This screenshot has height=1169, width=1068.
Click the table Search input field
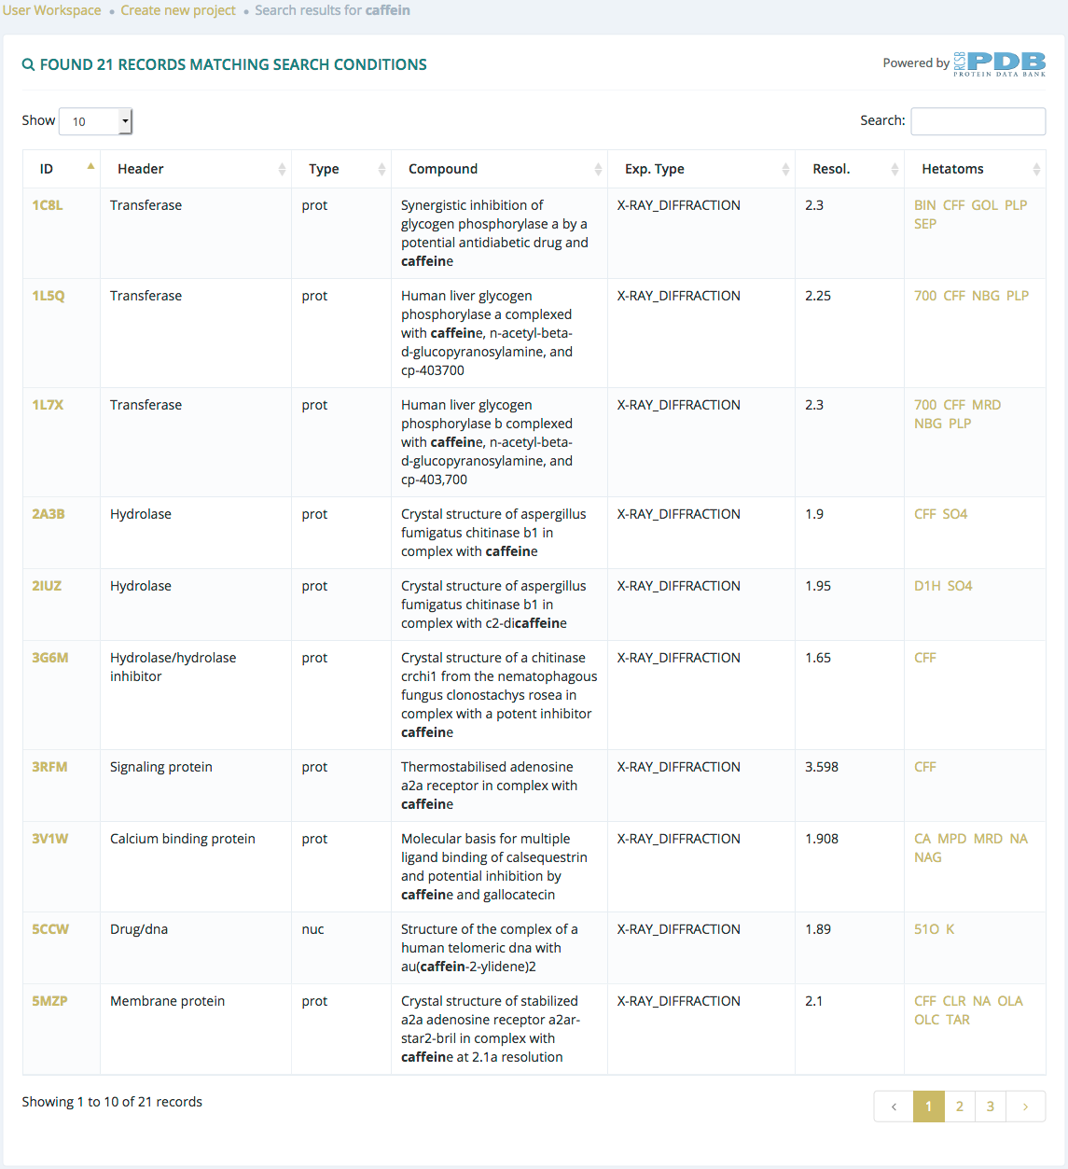point(978,121)
